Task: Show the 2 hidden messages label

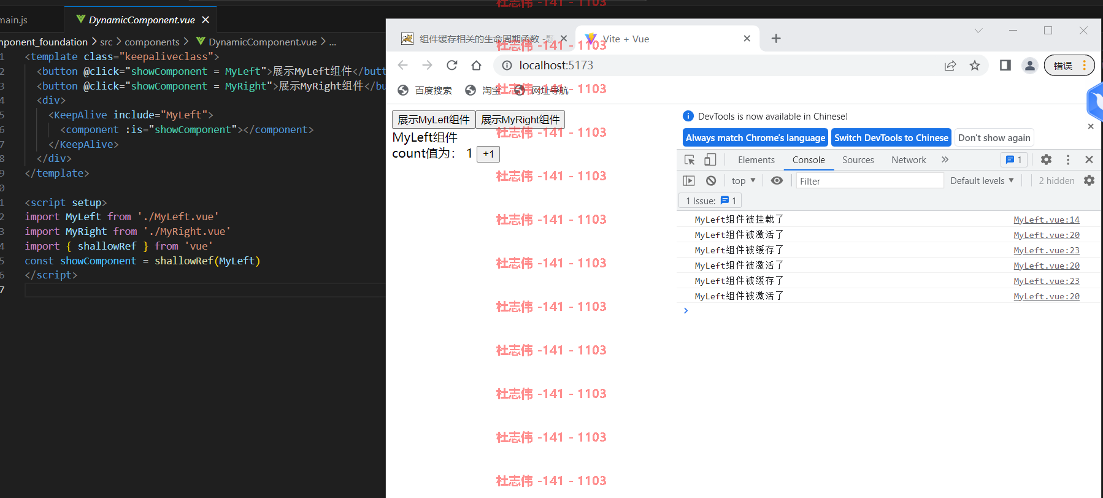Action: (x=1056, y=181)
